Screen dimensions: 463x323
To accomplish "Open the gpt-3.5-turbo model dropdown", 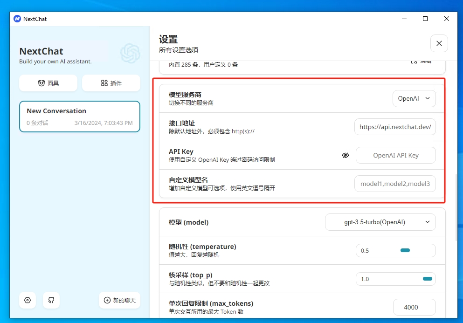I will (380, 222).
